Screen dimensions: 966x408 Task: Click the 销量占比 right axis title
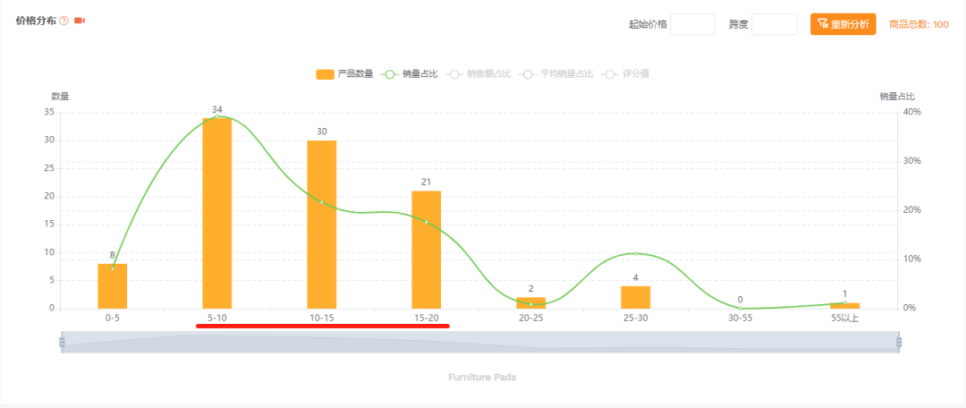[897, 96]
